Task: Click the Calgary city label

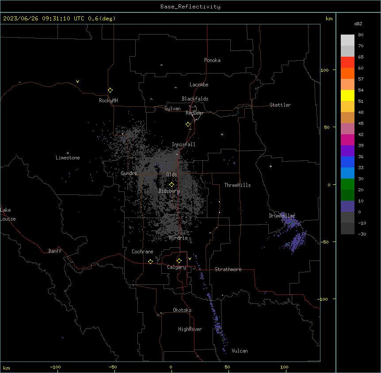Action: point(176,267)
